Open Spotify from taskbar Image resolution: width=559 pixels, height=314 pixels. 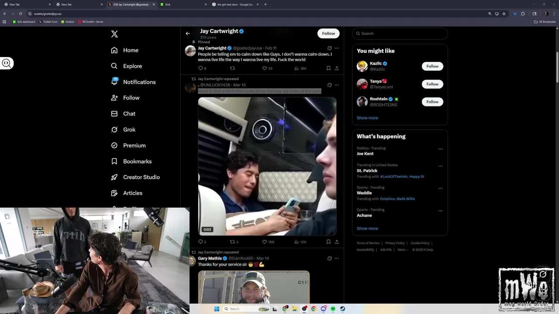point(333,309)
